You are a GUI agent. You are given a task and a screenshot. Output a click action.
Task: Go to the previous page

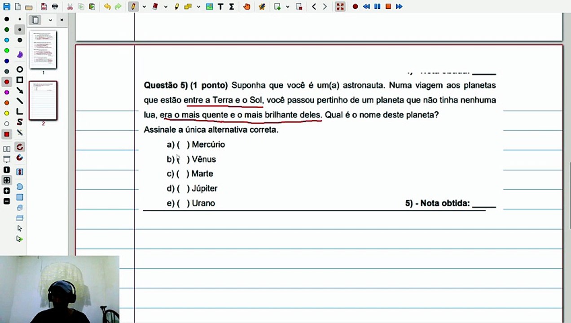(314, 7)
